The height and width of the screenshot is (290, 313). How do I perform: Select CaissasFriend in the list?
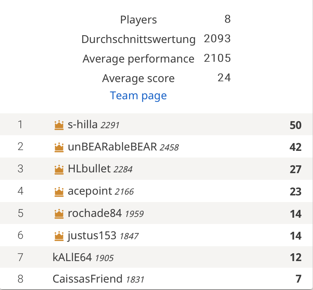[x=87, y=279]
